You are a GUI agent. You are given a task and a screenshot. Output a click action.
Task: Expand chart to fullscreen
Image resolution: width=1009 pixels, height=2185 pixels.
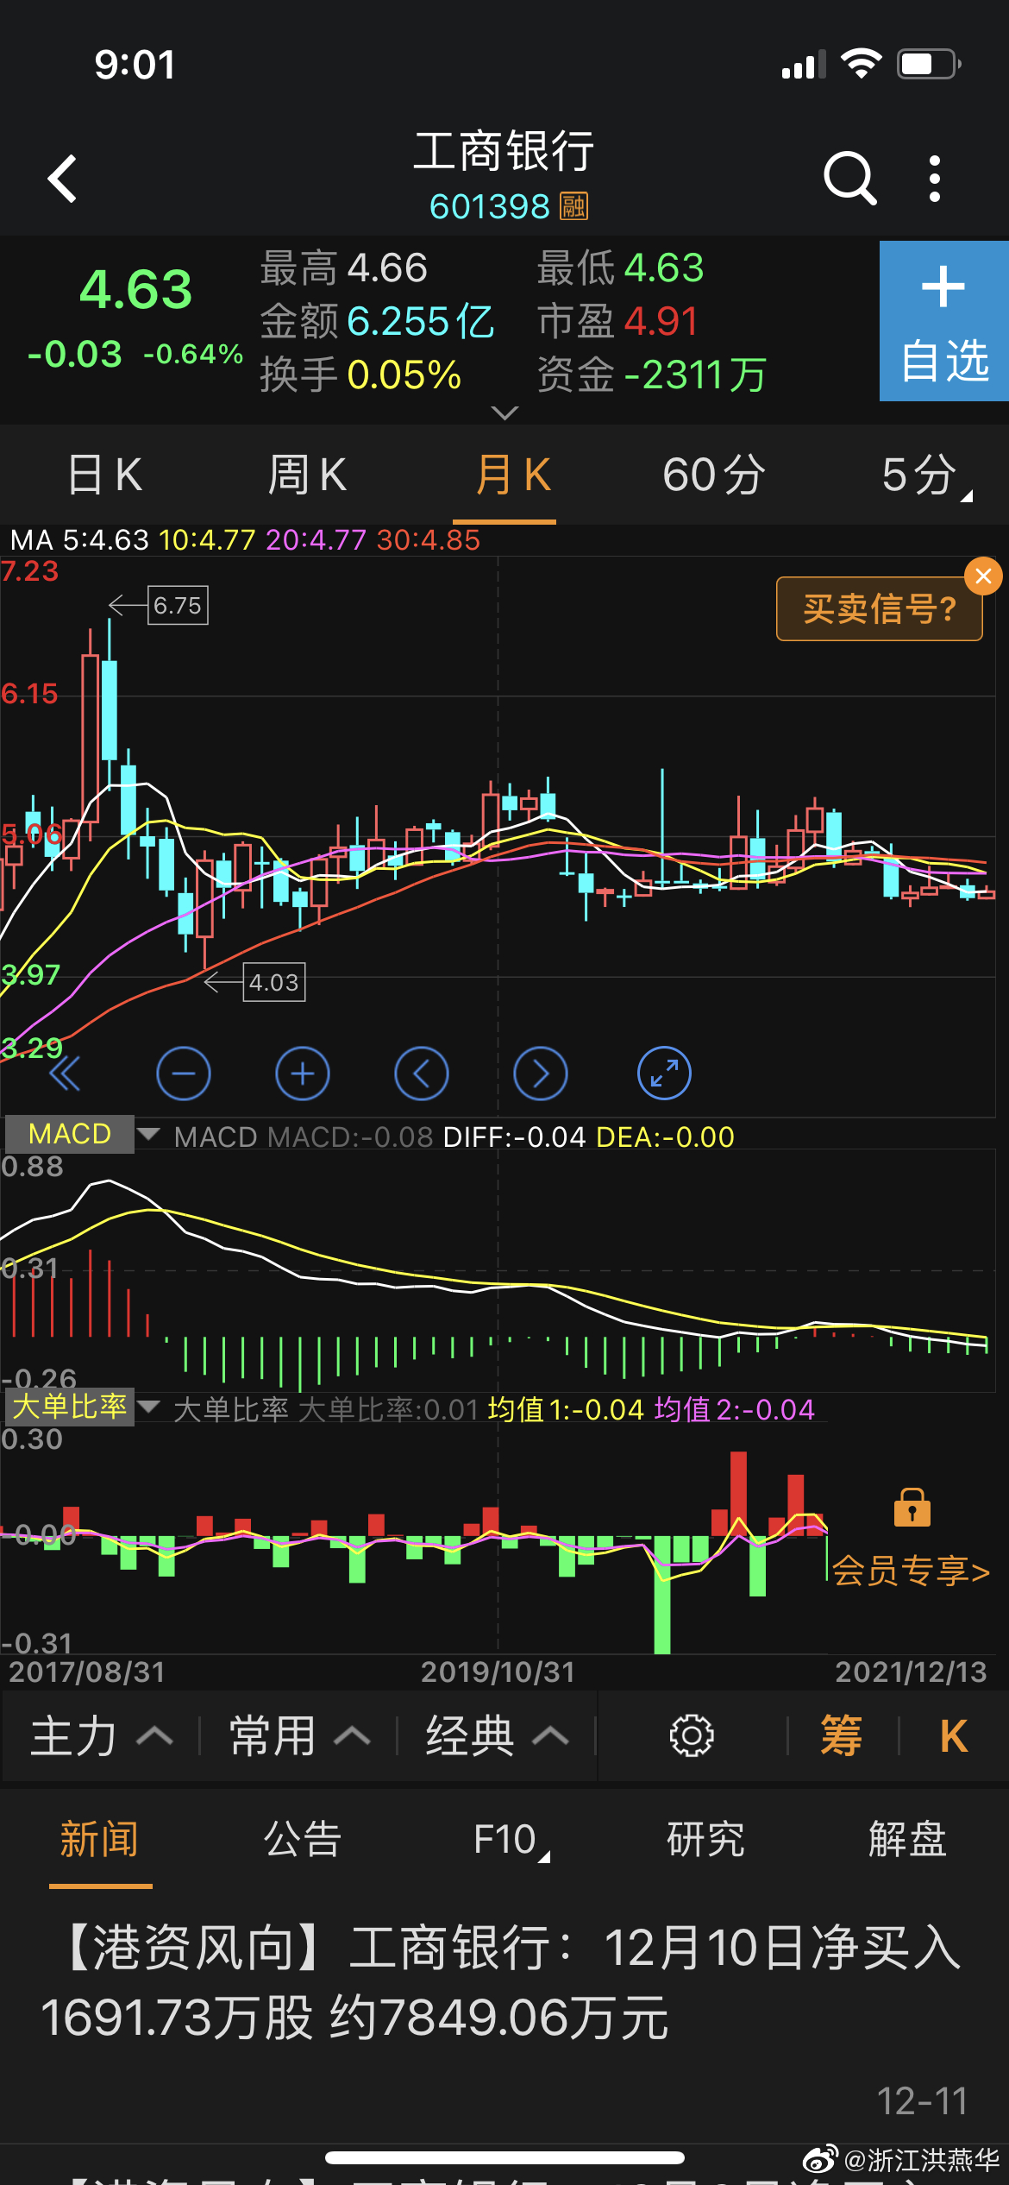point(664,1074)
